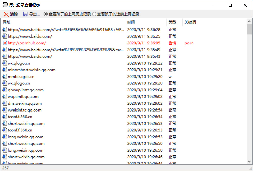
Task: Click the red X Clear icon
Action: (x=6, y=14)
